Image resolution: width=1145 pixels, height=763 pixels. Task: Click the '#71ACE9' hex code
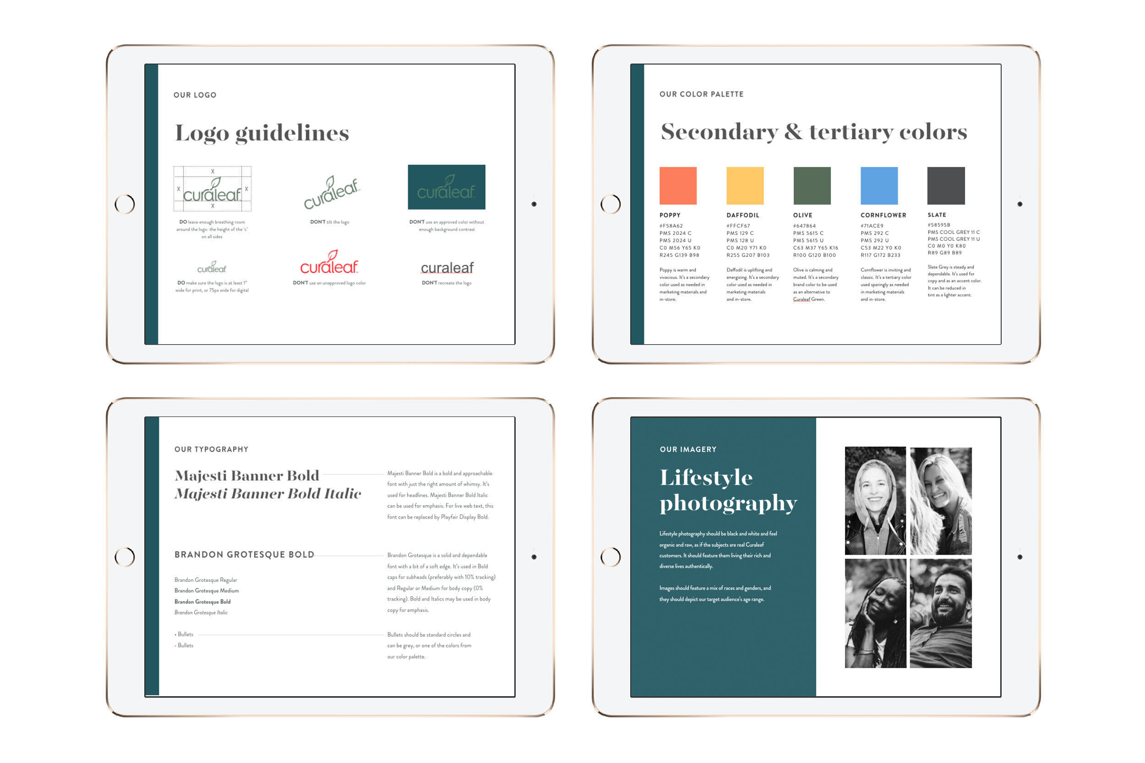coord(872,226)
